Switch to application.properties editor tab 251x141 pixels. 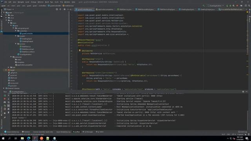(x=105, y=9)
